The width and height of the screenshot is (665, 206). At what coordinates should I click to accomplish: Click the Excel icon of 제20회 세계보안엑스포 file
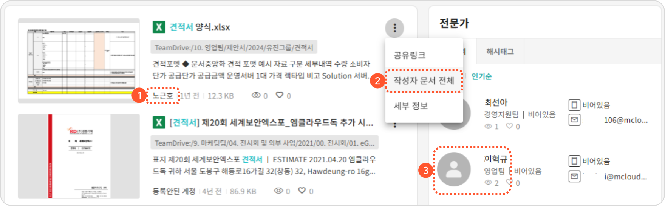(159, 122)
